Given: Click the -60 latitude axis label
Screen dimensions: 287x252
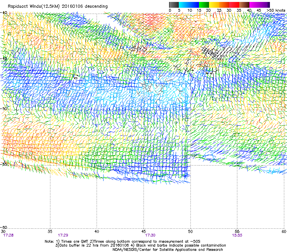Looking at the screenshot, I should pos(3,227).
